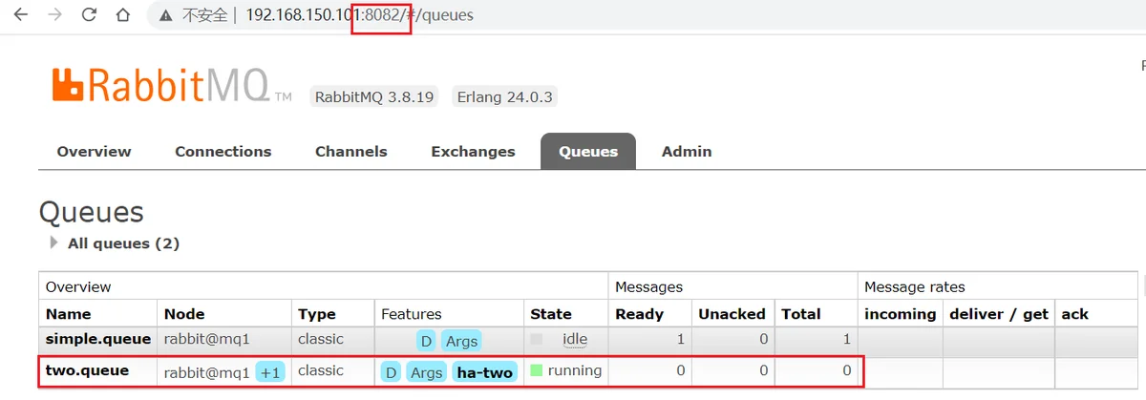Click the not-secure warning triangle icon
The width and height of the screenshot is (1146, 400).
click(x=167, y=15)
